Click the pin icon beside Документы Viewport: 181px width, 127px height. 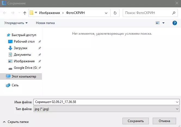pyautogui.click(x=39, y=55)
